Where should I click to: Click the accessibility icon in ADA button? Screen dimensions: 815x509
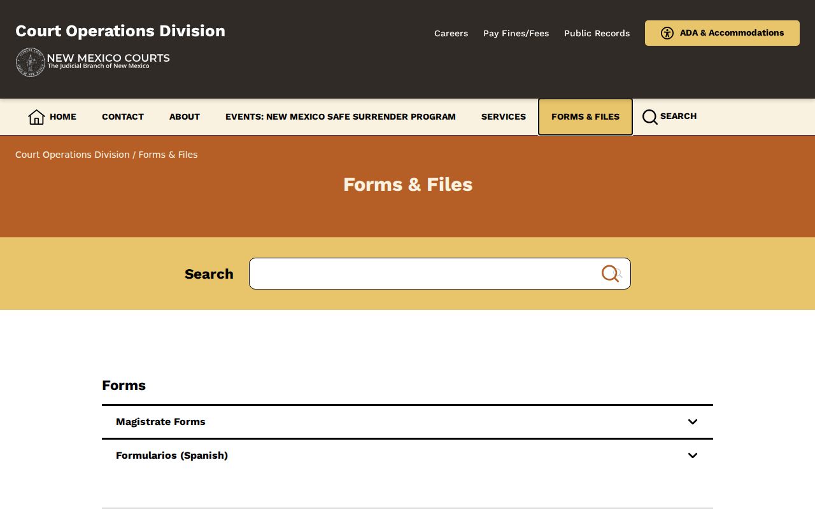[x=667, y=33]
